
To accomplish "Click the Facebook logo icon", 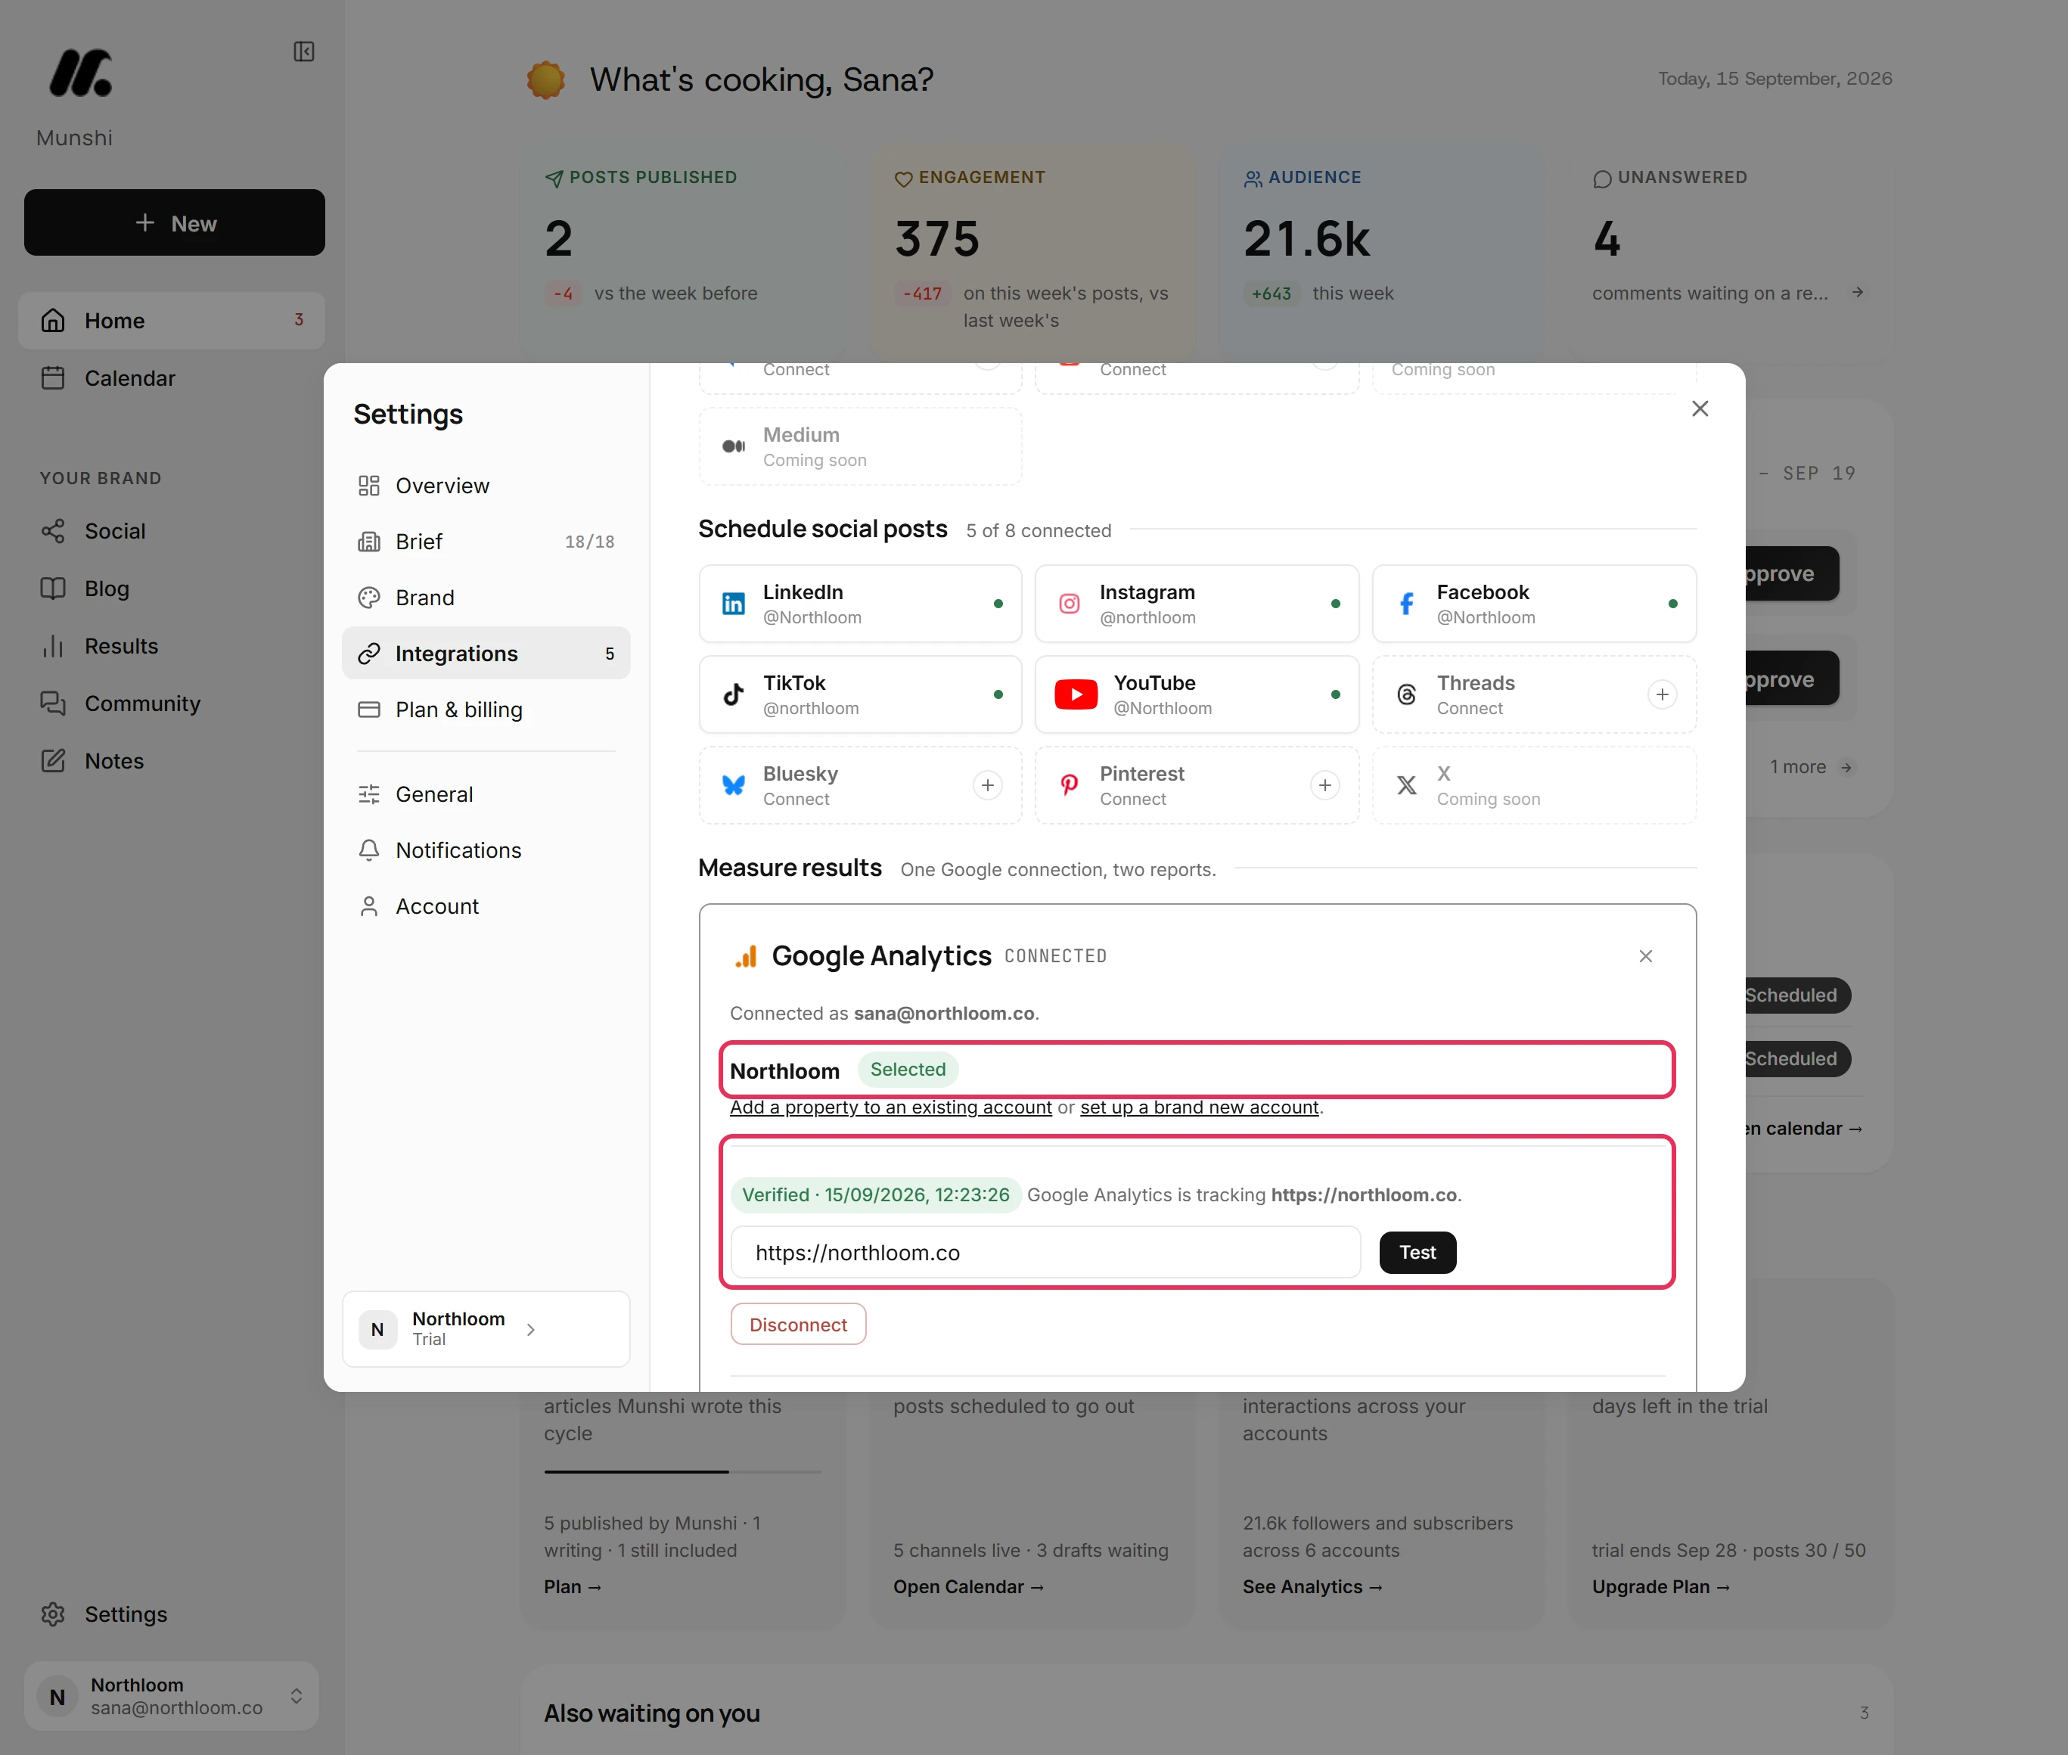I will coord(1406,604).
